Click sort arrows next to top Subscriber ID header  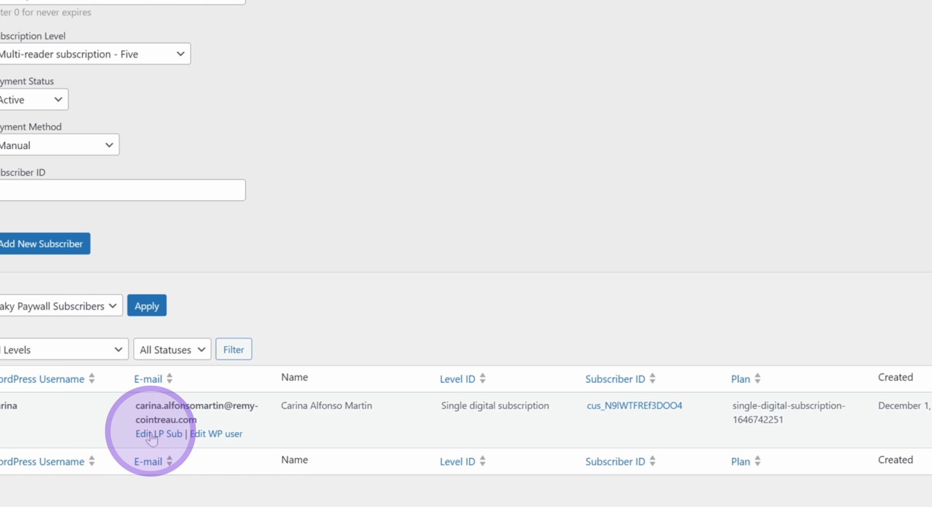pos(652,378)
